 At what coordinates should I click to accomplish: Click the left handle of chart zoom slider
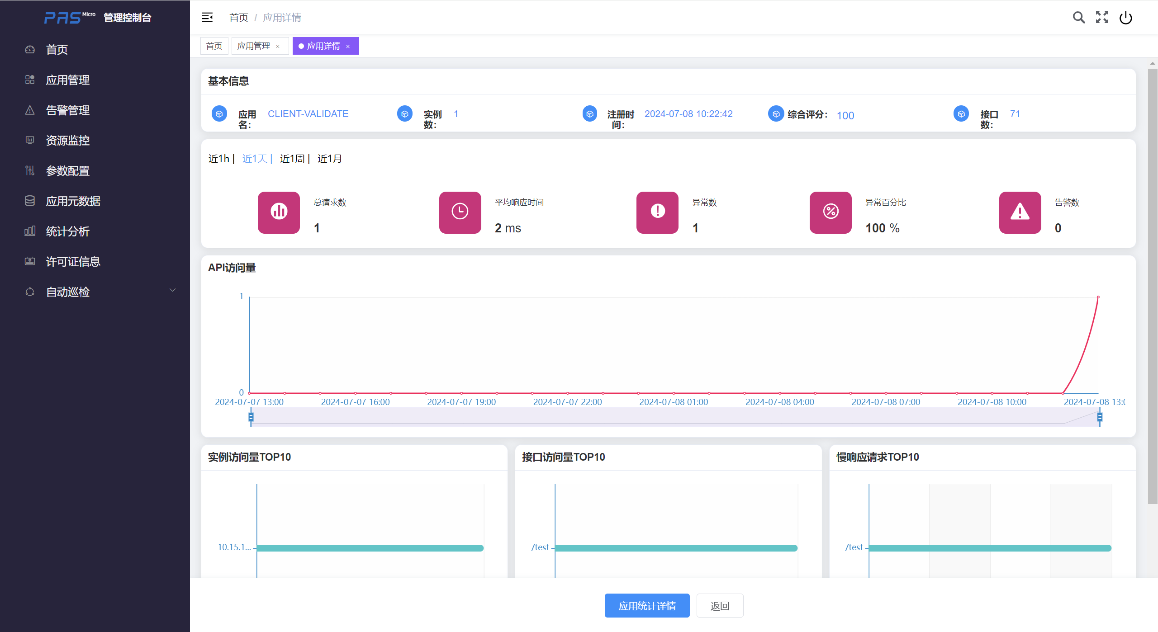(x=251, y=417)
